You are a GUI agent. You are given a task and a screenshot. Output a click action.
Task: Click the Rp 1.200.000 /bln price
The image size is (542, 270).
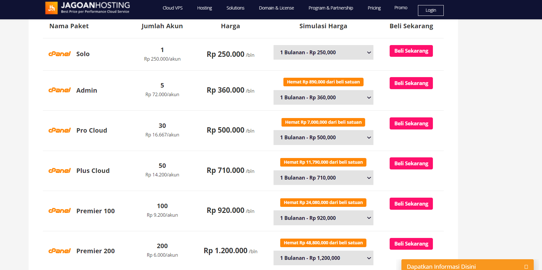click(x=231, y=251)
